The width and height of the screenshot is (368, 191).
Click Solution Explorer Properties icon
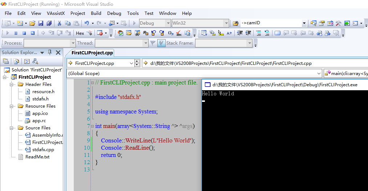(x=6, y=61)
